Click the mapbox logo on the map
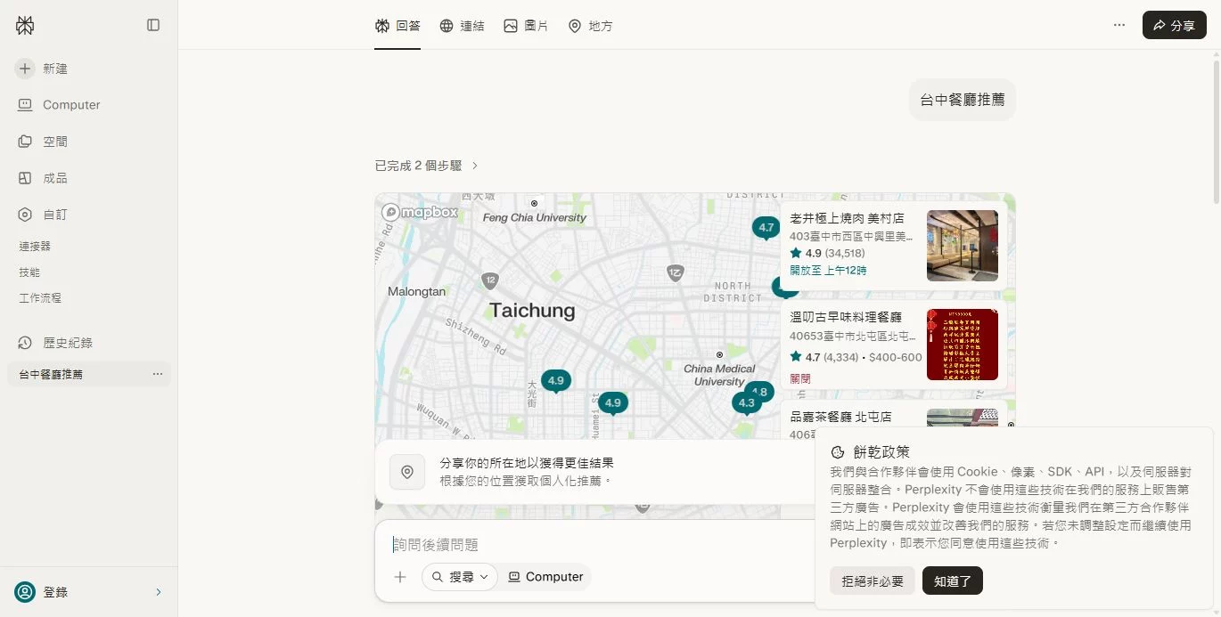Viewport: 1221px width, 617px height. 420,212
